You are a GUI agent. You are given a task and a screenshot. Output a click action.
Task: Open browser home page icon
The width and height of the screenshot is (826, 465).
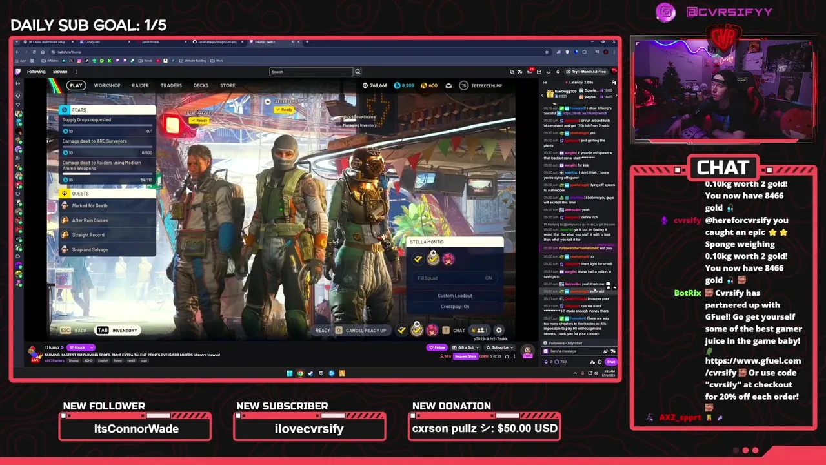coord(43,52)
